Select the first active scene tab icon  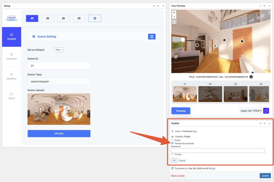(x=32, y=18)
